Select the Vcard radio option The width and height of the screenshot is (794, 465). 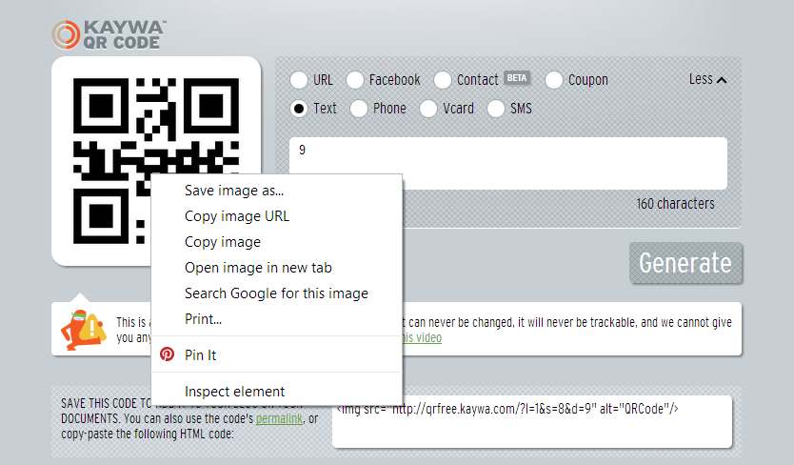pos(428,109)
